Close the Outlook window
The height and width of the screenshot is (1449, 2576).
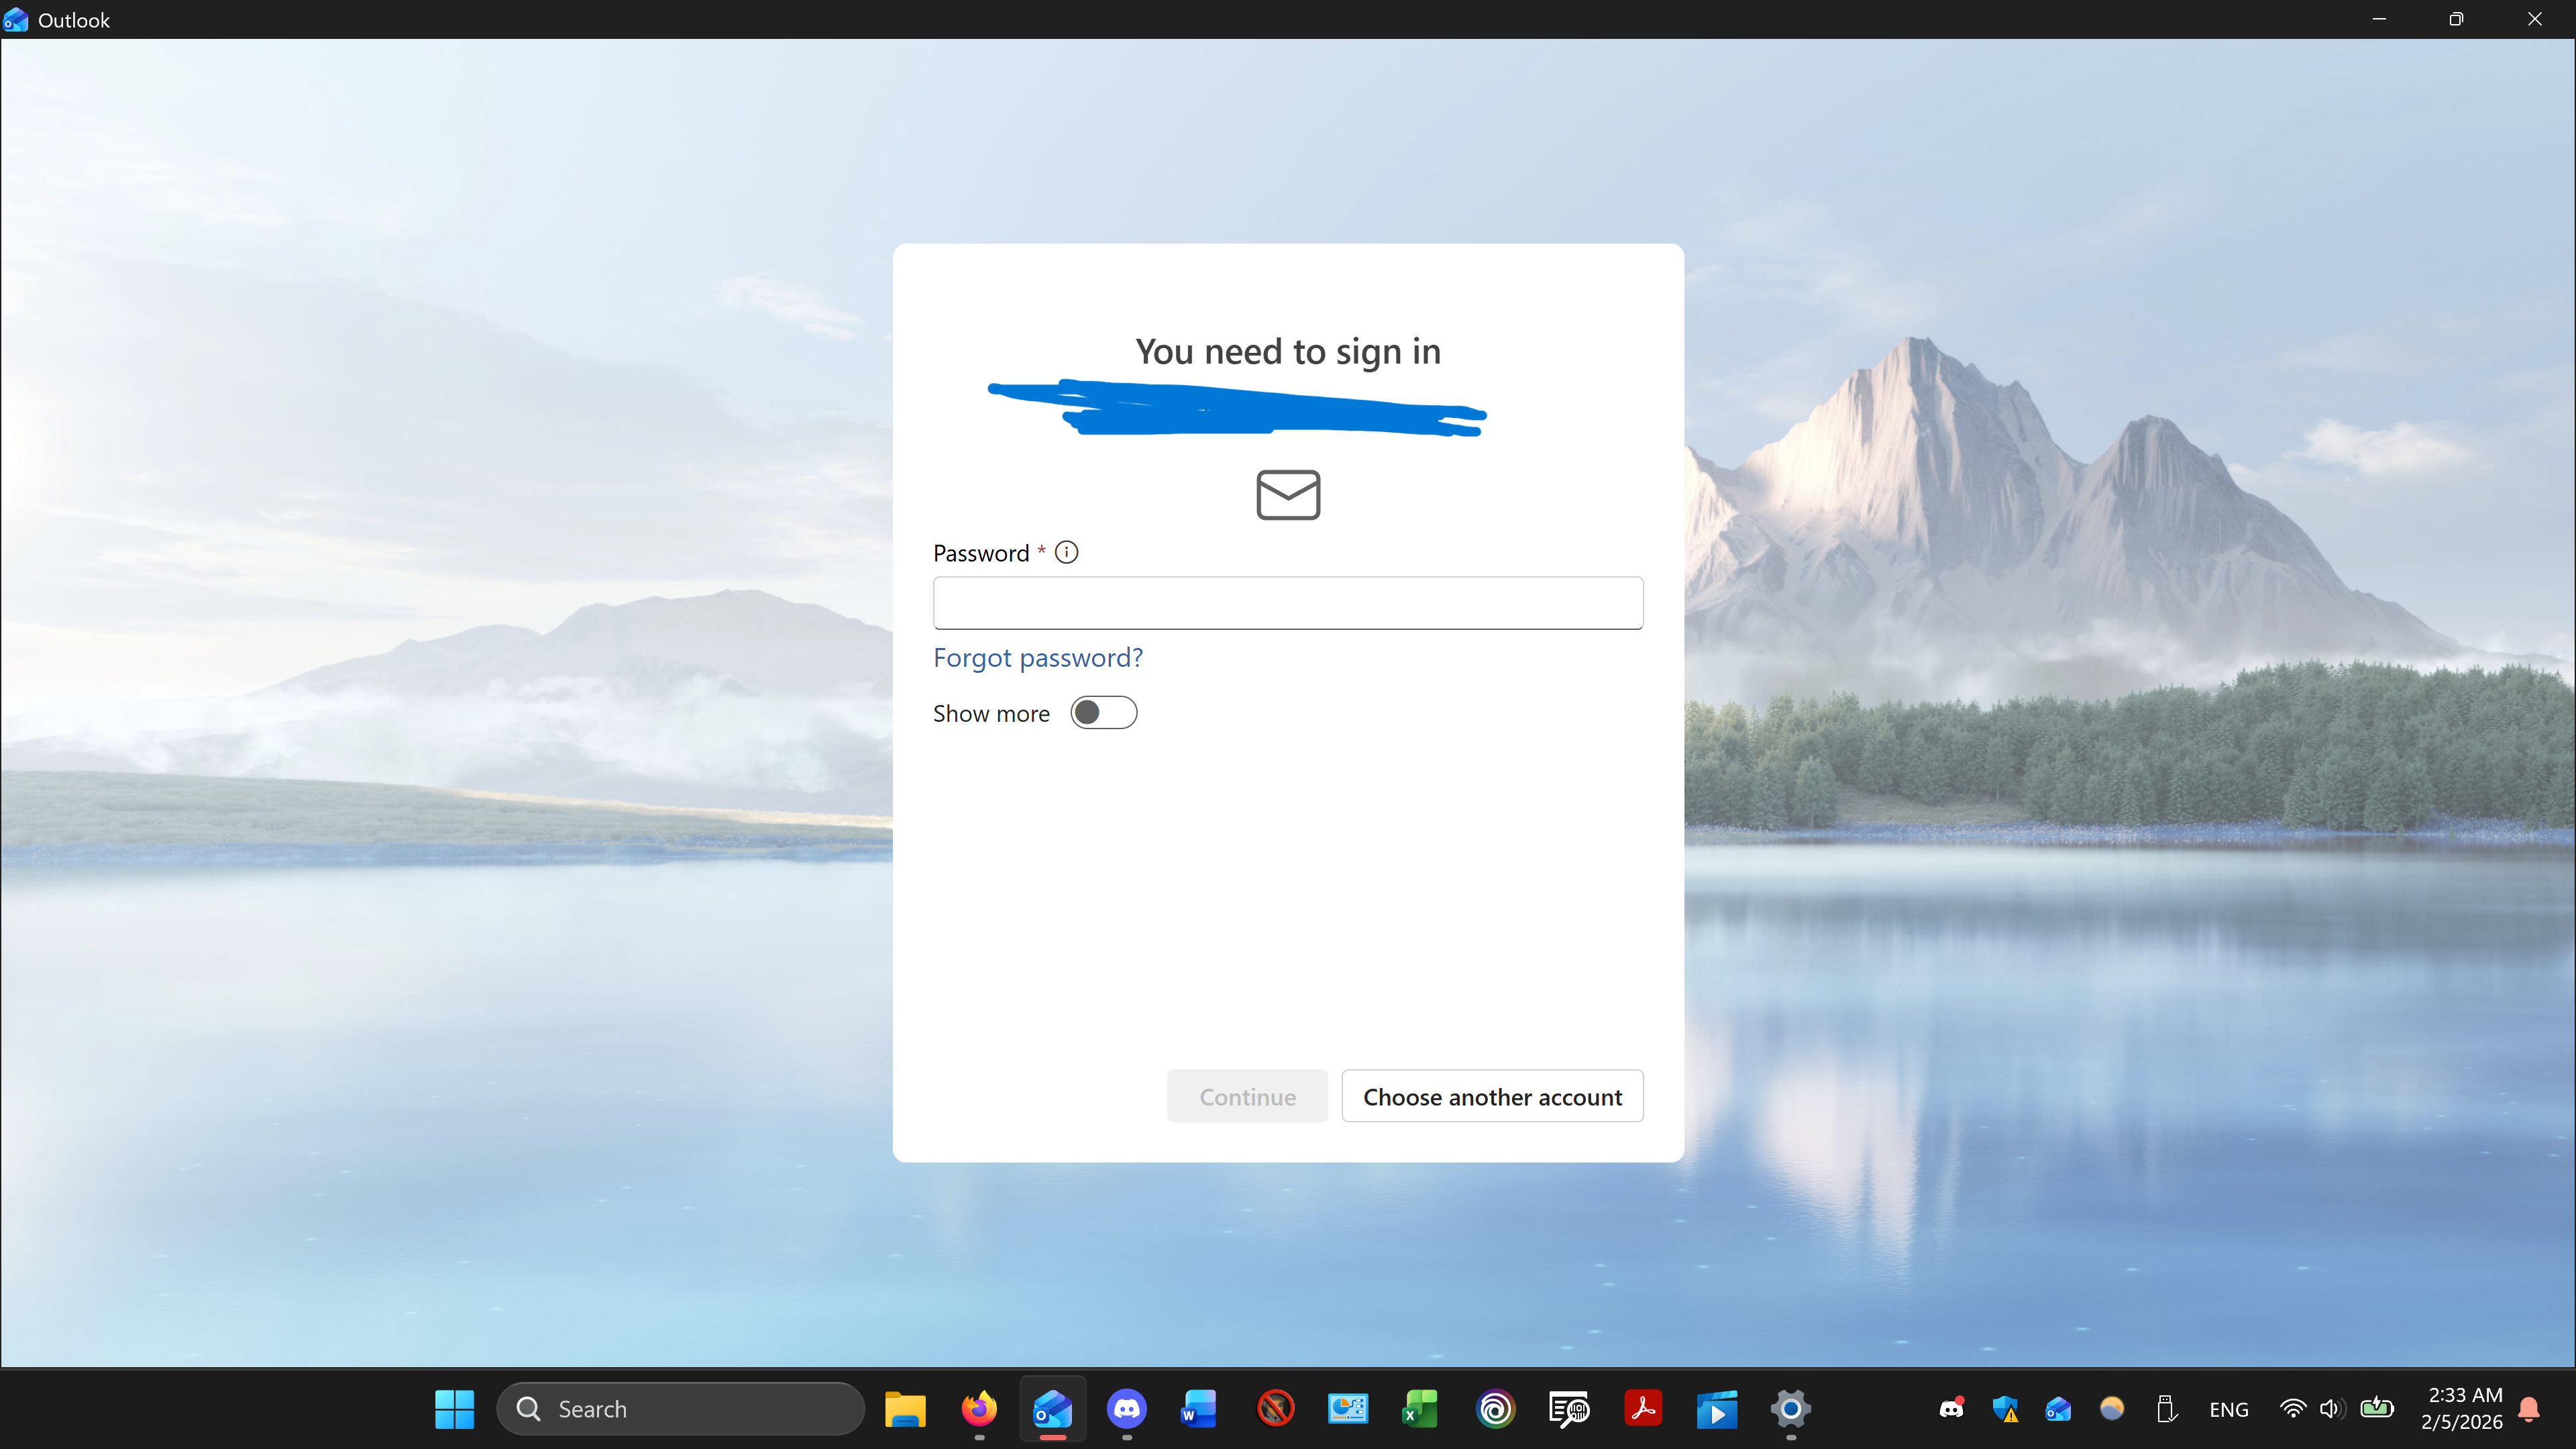(2534, 19)
